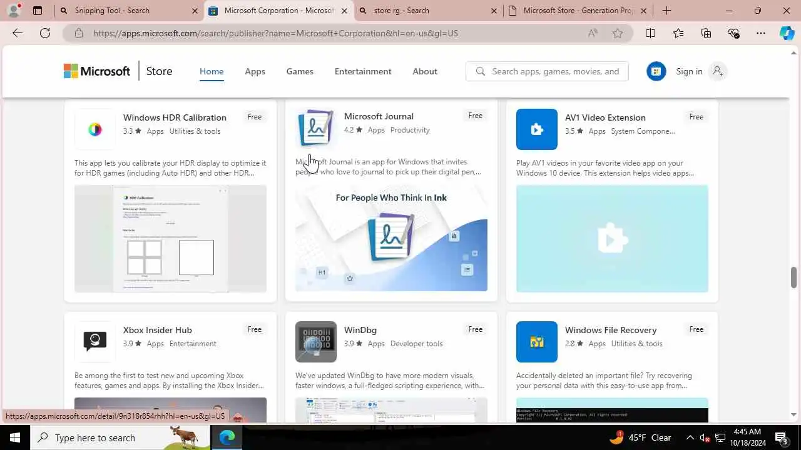Screen dimensions: 801x450
Task: Open the Windows Start menu
Action: [15, 437]
